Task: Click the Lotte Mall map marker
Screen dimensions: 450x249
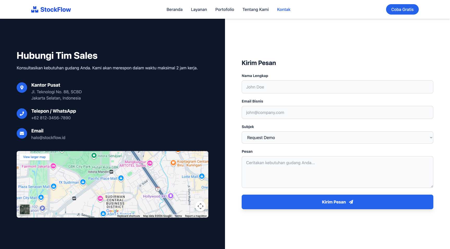Action: pyautogui.click(x=202, y=176)
